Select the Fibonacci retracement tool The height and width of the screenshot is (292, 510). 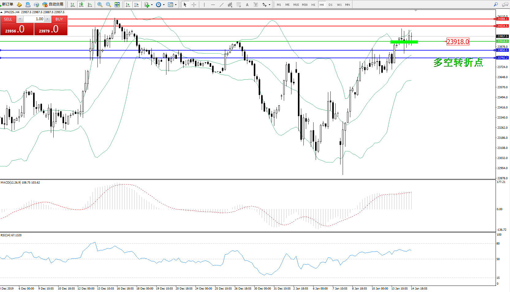point(238,5)
